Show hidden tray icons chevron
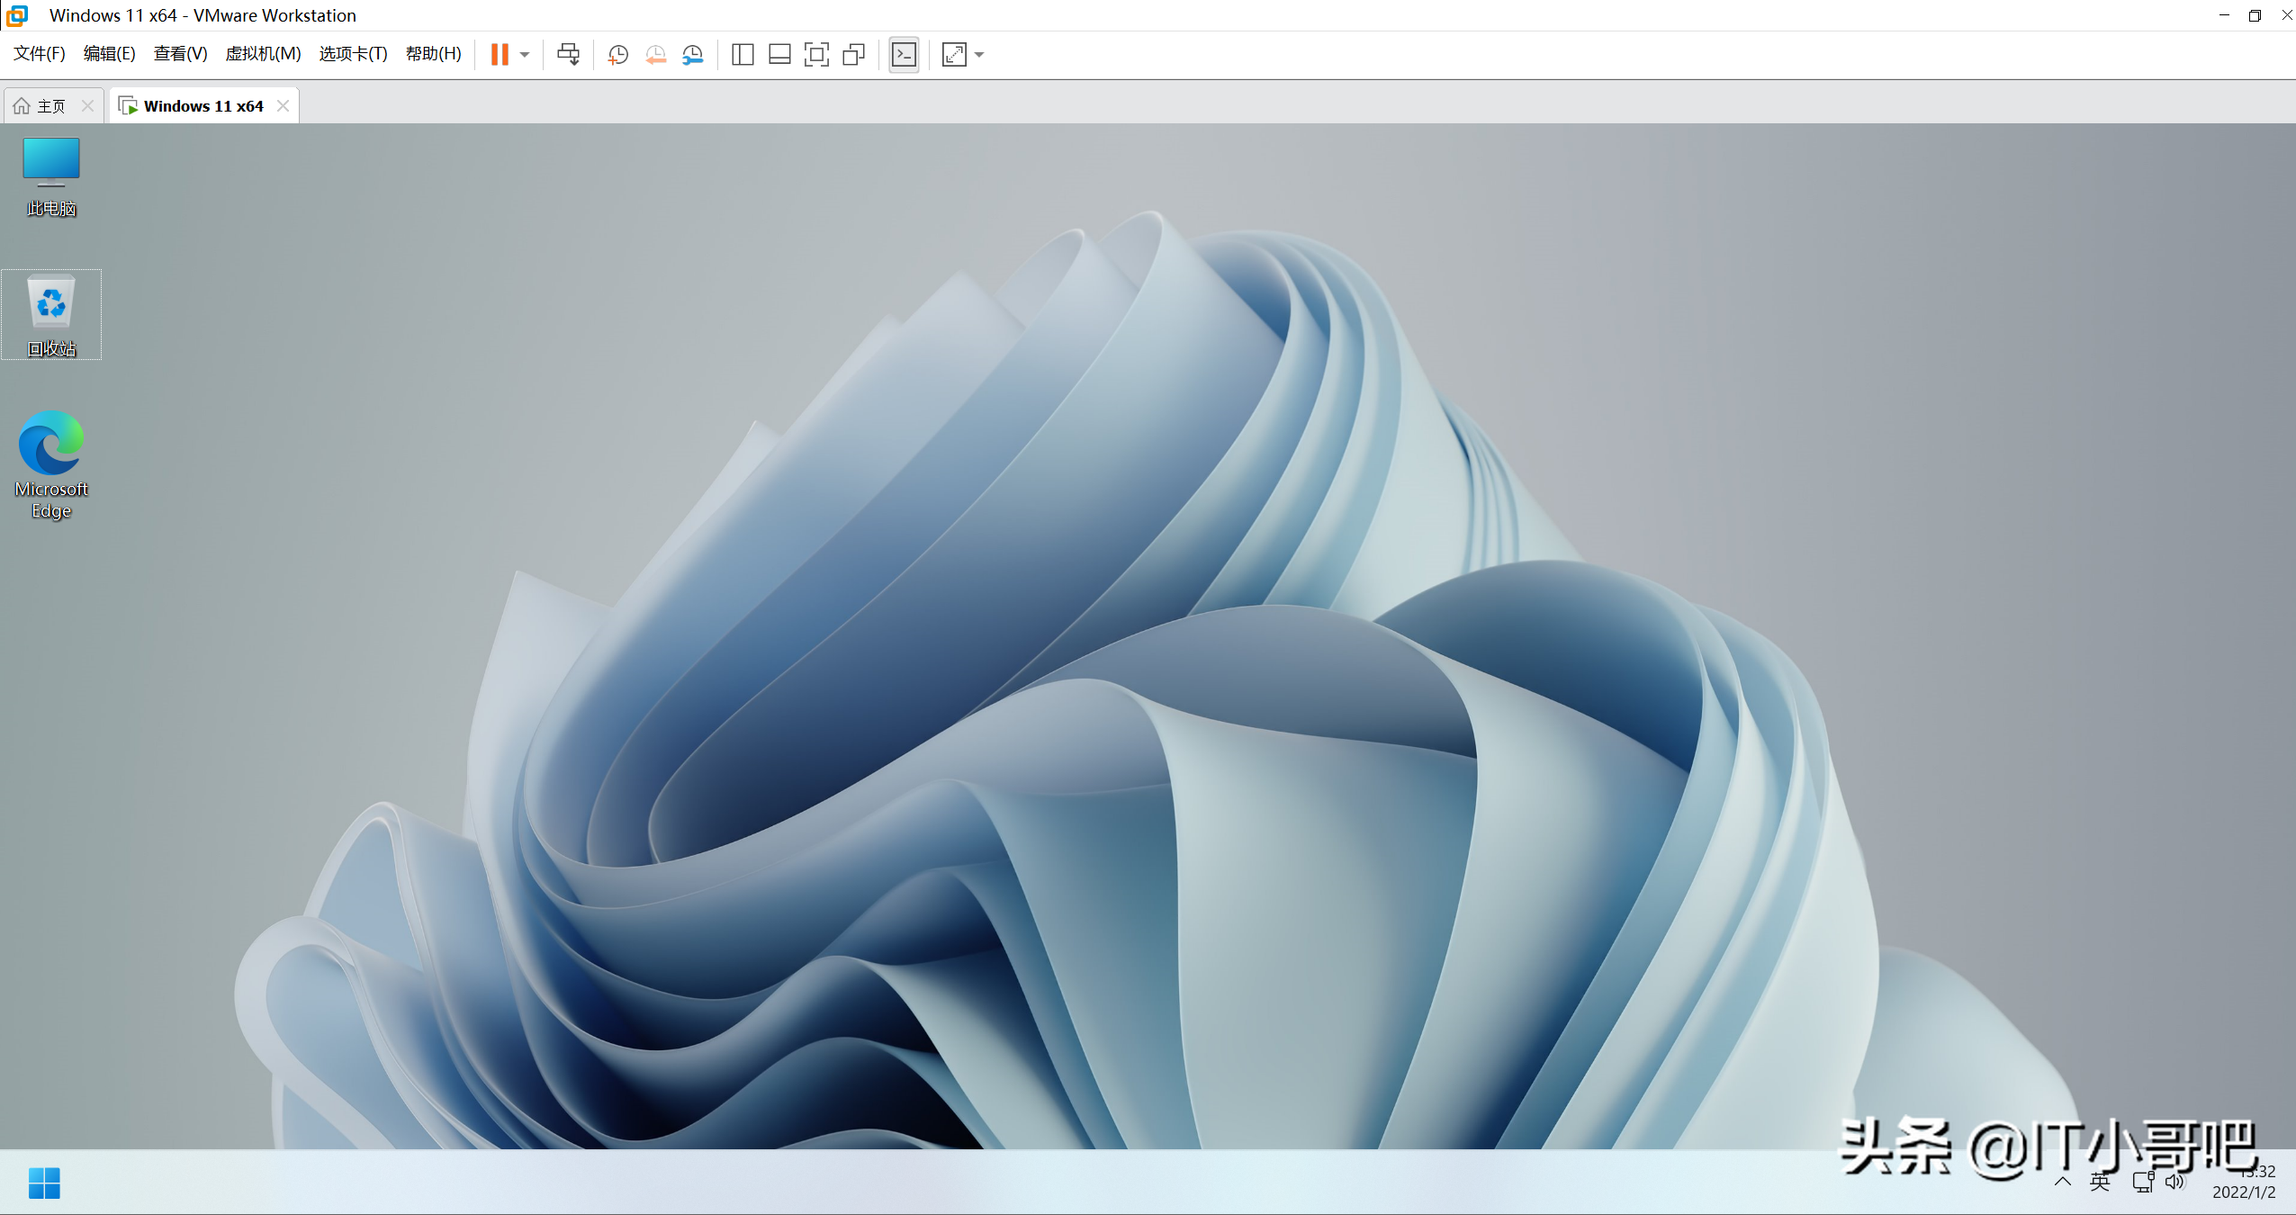The width and height of the screenshot is (2296, 1215). click(2063, 1182)
